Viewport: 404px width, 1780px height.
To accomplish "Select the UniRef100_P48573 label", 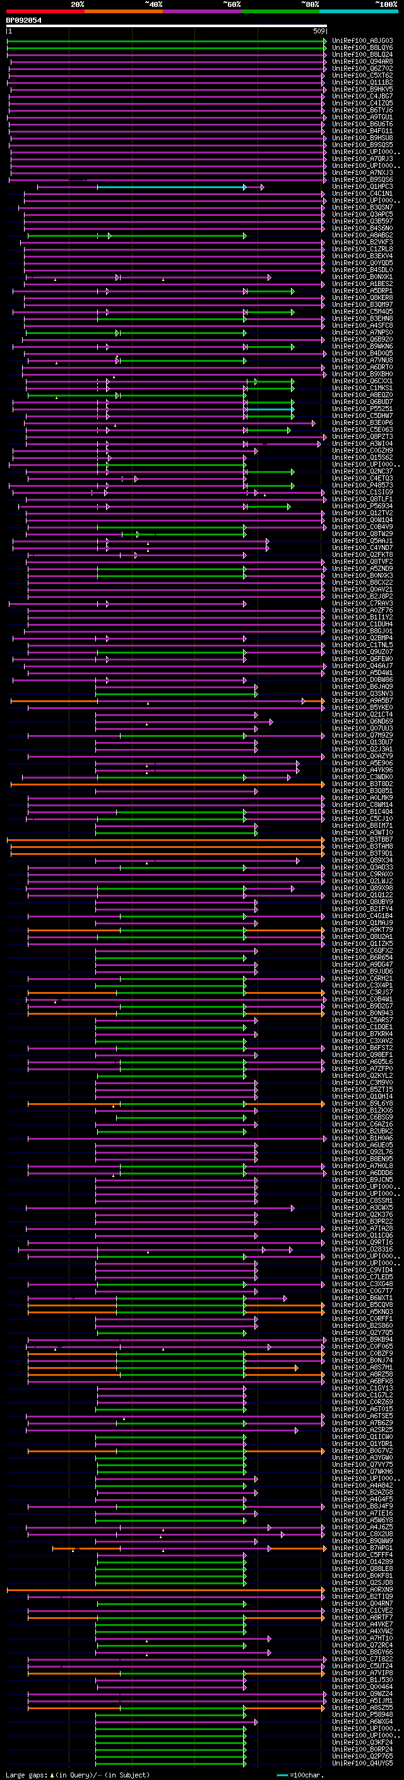I will coord(362,485).
